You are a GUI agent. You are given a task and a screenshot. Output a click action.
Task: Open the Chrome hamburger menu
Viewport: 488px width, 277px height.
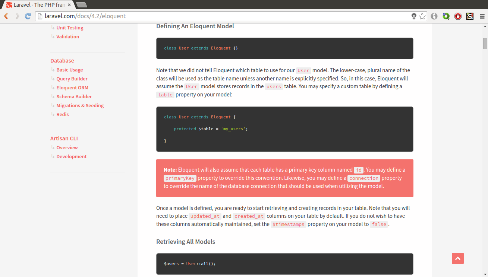pyautogui.click(x=482, y=16)
